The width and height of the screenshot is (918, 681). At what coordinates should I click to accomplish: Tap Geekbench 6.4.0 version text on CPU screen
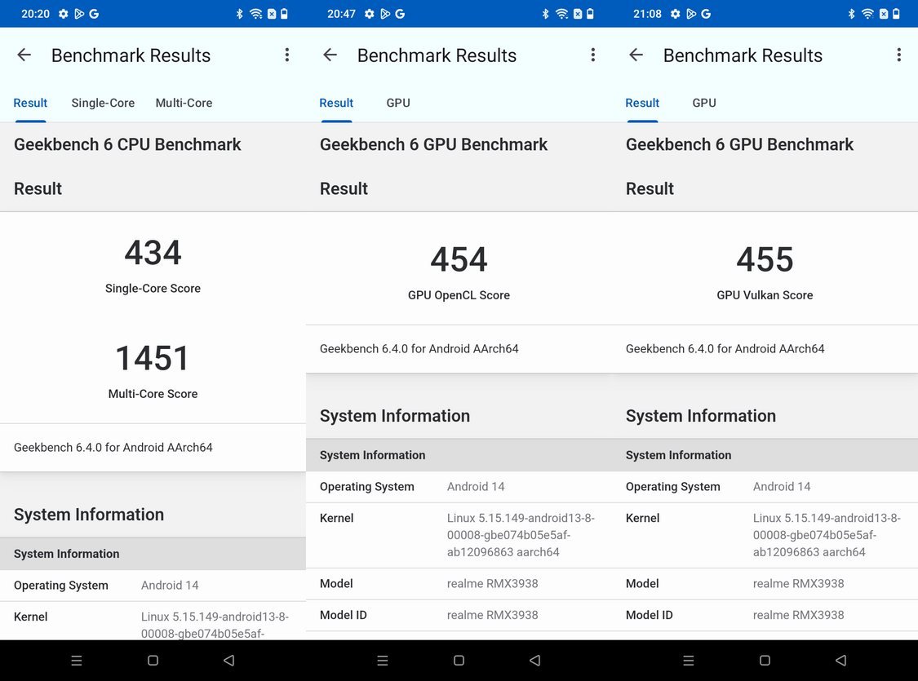click(113, 448)
